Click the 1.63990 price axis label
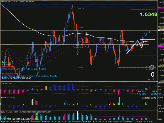This screenshot has width=164, height=123. [161, 2]
